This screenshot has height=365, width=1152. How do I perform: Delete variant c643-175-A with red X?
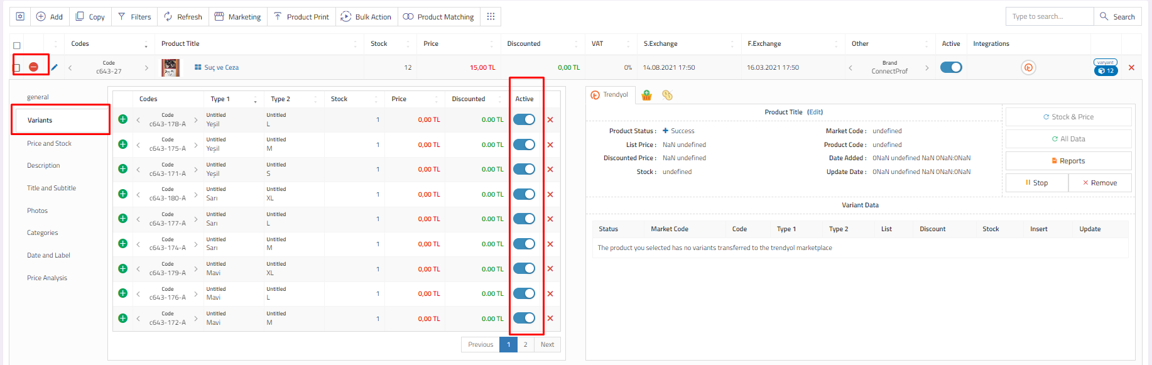pyautogui.click(x=550, y=144)
